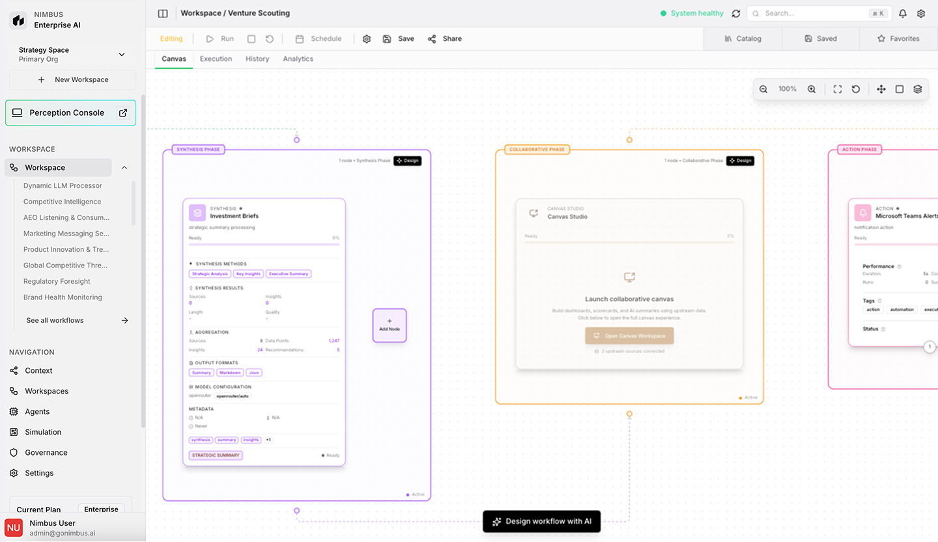This screenshot has width=938, height=542.
Task: Click the pan/move canvas tool icon
Action: [x=881, y=89]
